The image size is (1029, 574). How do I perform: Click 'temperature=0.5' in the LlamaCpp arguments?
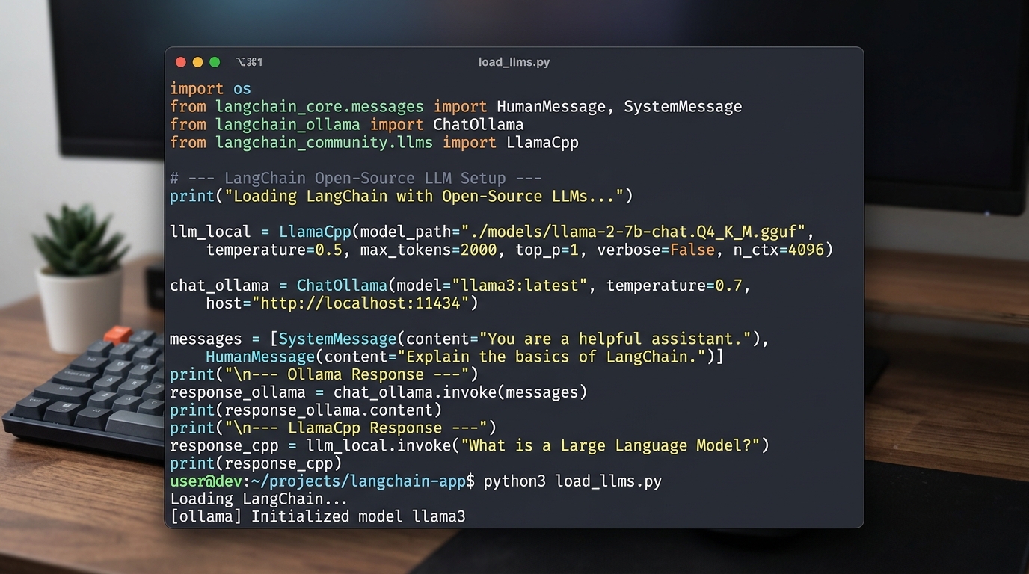tap(274, 250)
